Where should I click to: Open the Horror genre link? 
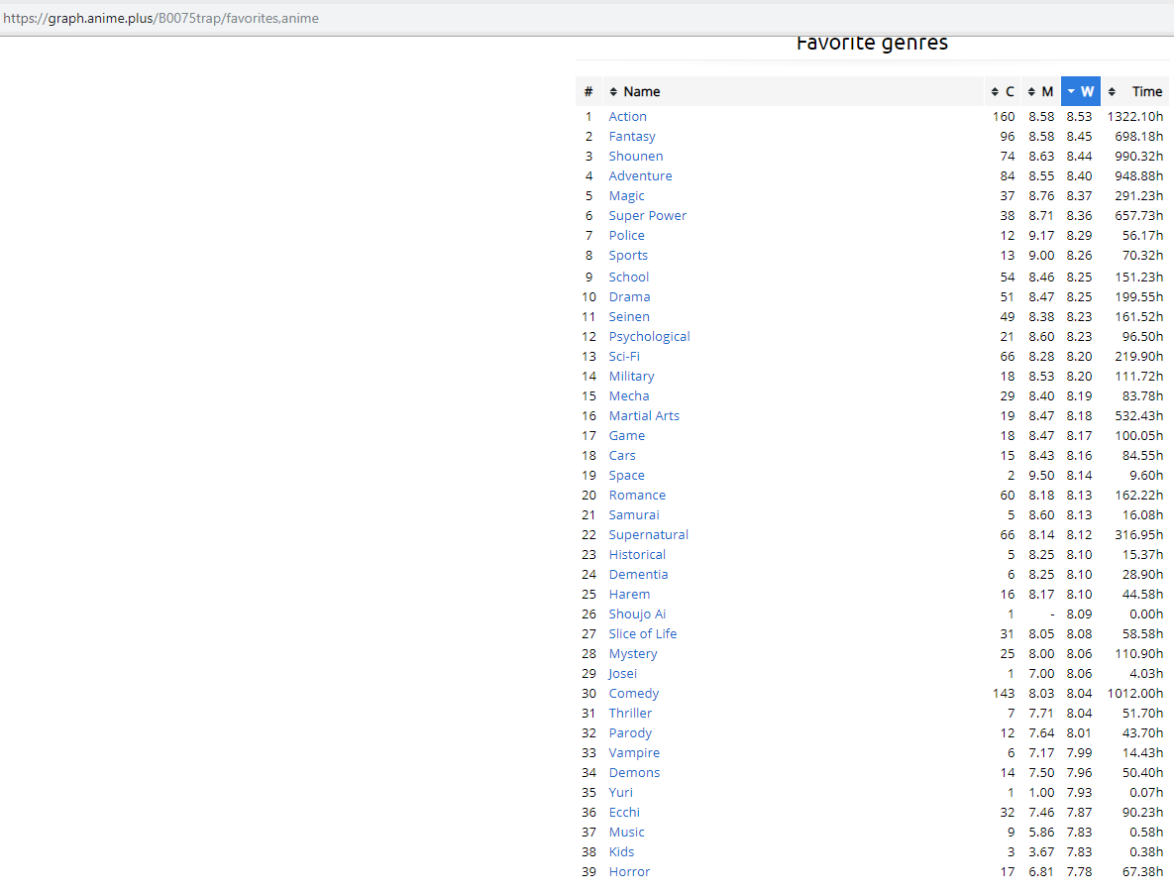629,873
